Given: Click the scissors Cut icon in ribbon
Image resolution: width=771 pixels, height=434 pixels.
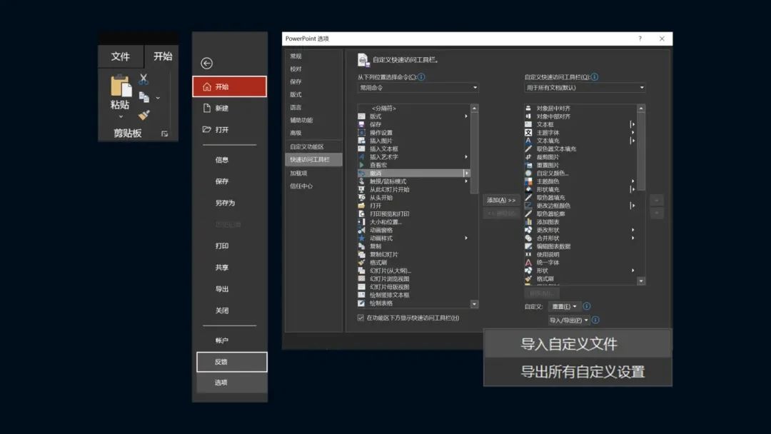Looking at the screenshot, I should [143, 79].
